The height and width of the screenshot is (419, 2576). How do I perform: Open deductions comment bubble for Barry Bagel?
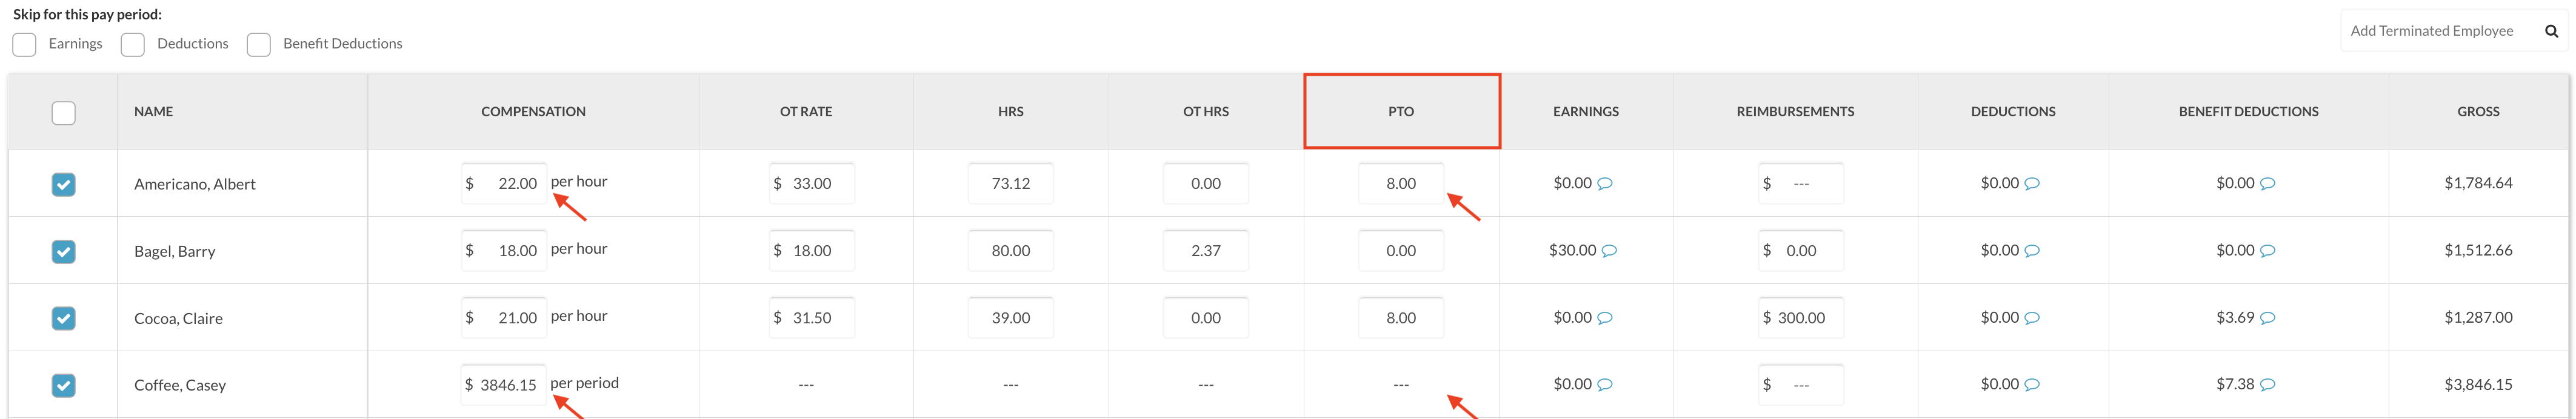(2032, 251)
